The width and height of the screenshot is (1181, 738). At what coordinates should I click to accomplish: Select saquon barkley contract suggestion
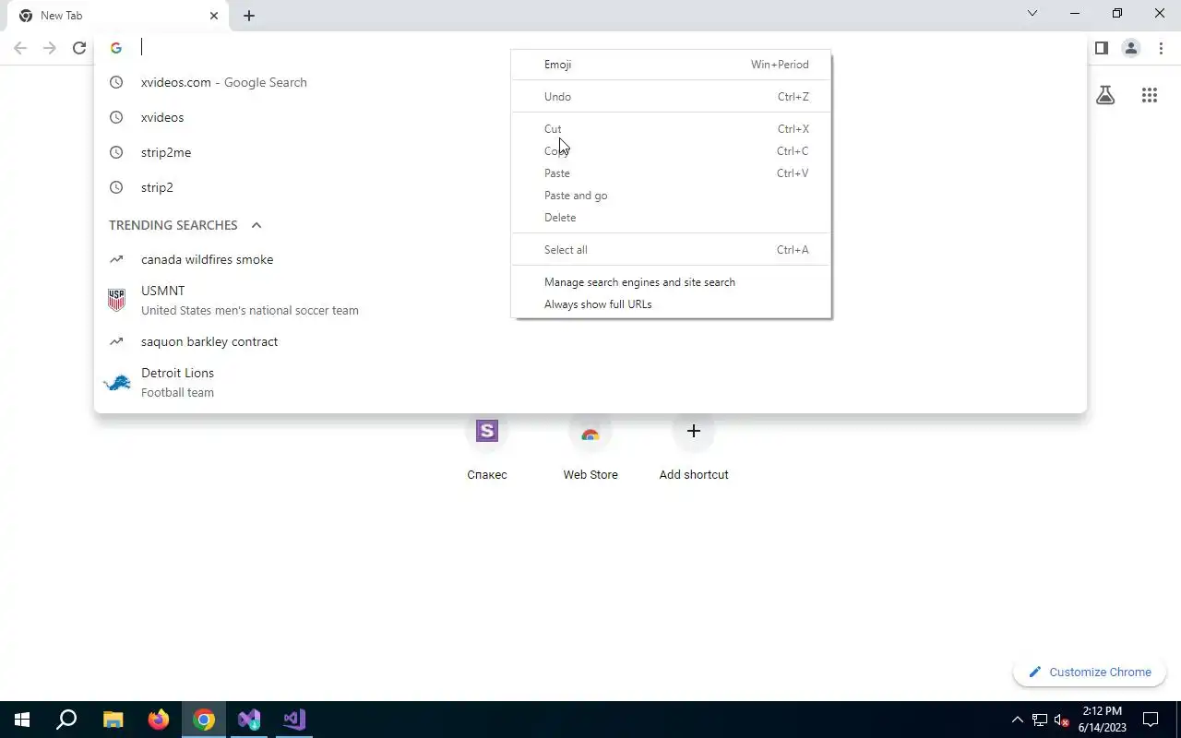(590, 341)
